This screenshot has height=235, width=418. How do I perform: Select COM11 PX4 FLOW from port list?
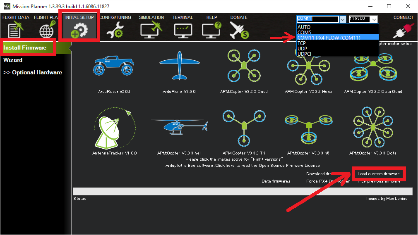click(x=329, y=38)
